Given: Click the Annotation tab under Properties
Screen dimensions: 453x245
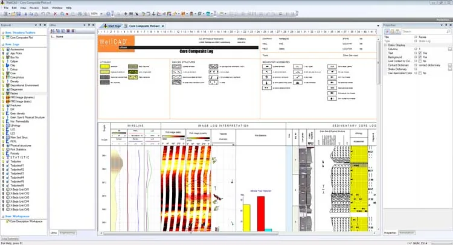Looking at the screenshot, I should [x=406, y=232].
